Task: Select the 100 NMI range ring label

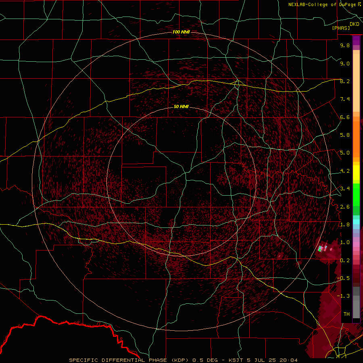Action: [x=181, y=32]
